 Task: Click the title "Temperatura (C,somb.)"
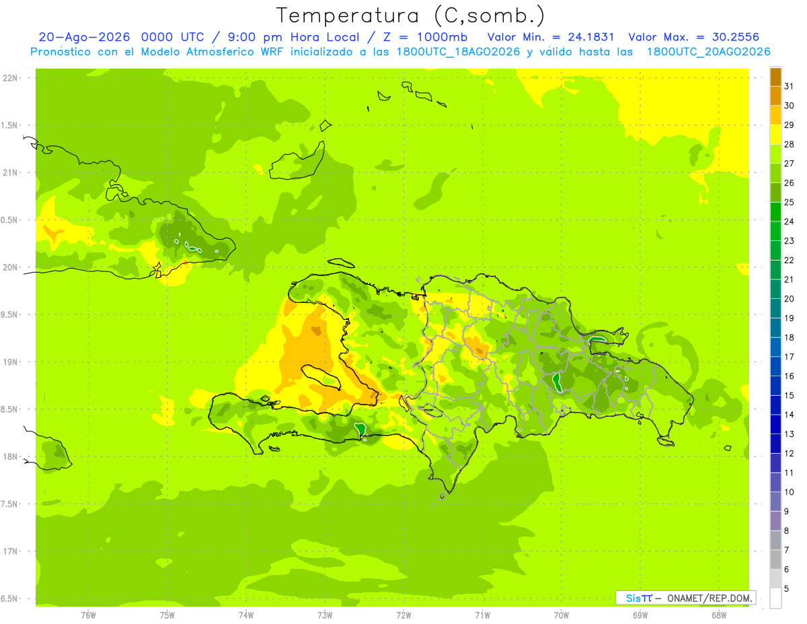click(411, 15)
